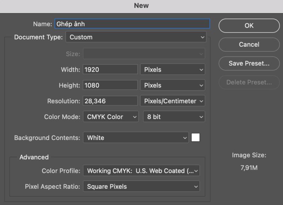Click the Width value field showing 1920
The width and height of the screenshot is (283, 205).
(110, 69)
